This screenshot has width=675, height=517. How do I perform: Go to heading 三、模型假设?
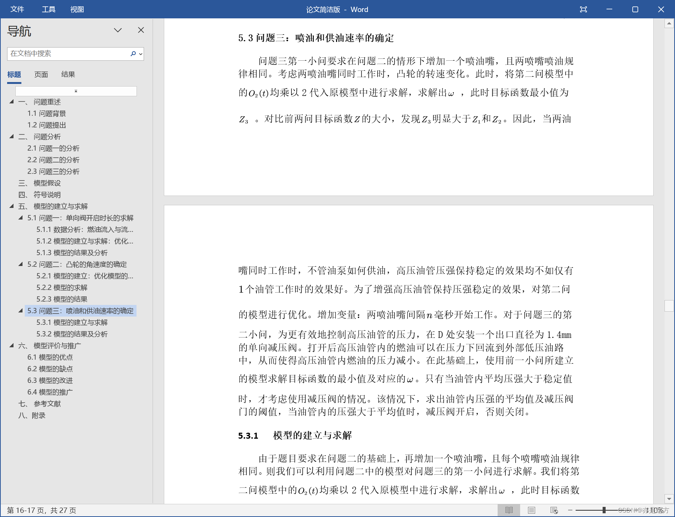pos(39,183)
